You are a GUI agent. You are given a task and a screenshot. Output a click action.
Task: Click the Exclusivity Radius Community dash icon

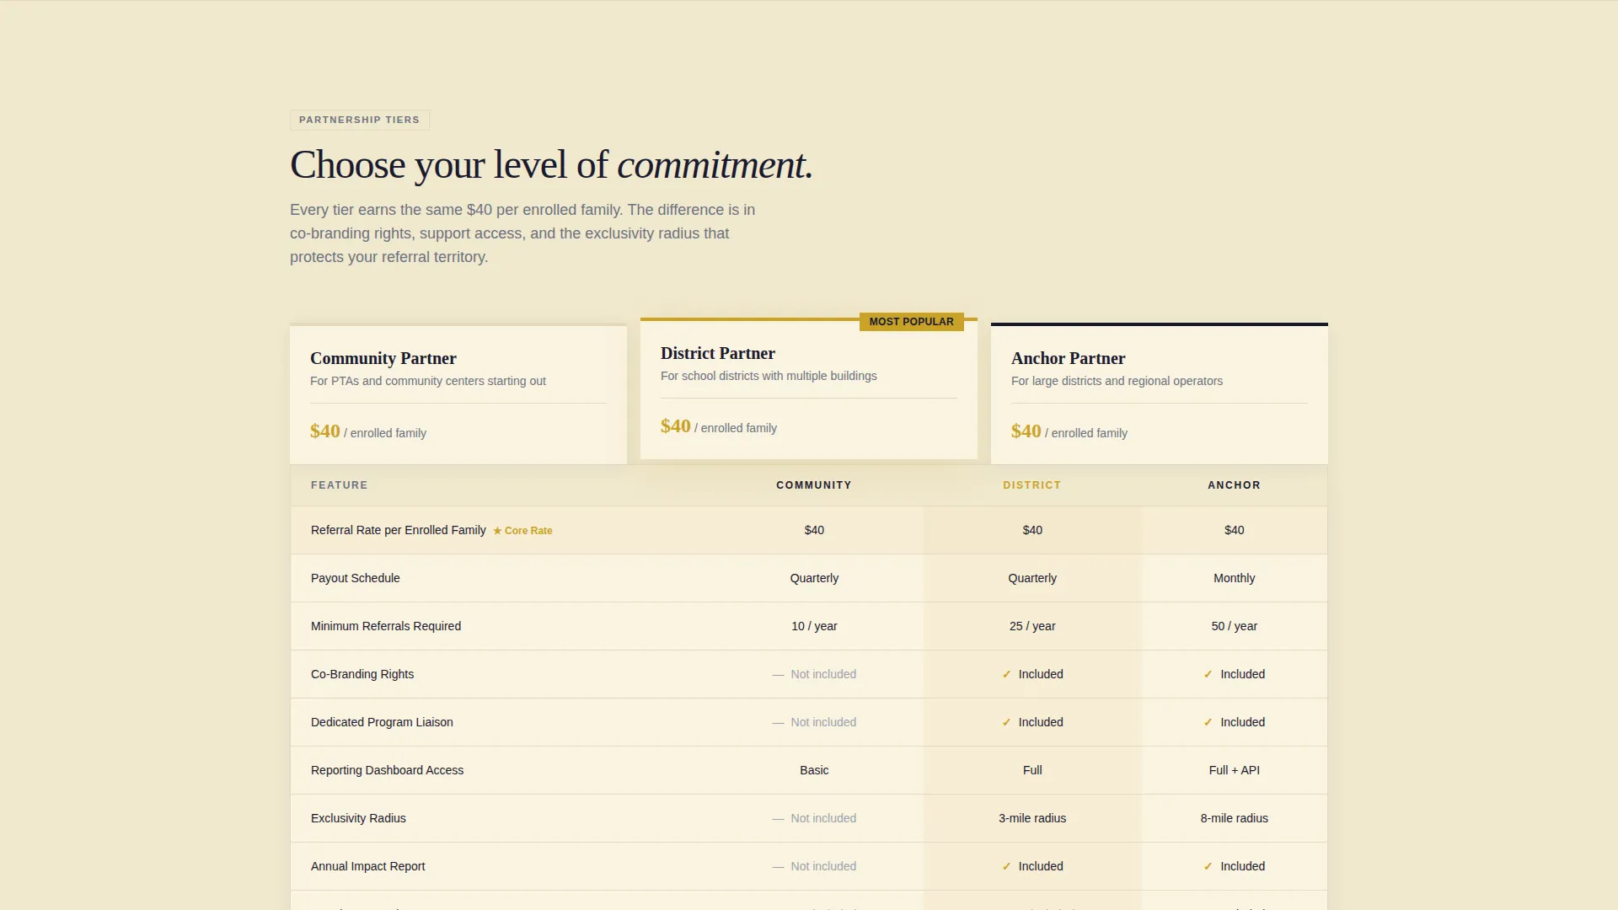pos(778,819)
